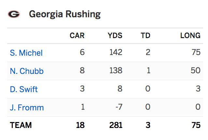
Task: Open D. Swift player link
Action: [24, 89]
